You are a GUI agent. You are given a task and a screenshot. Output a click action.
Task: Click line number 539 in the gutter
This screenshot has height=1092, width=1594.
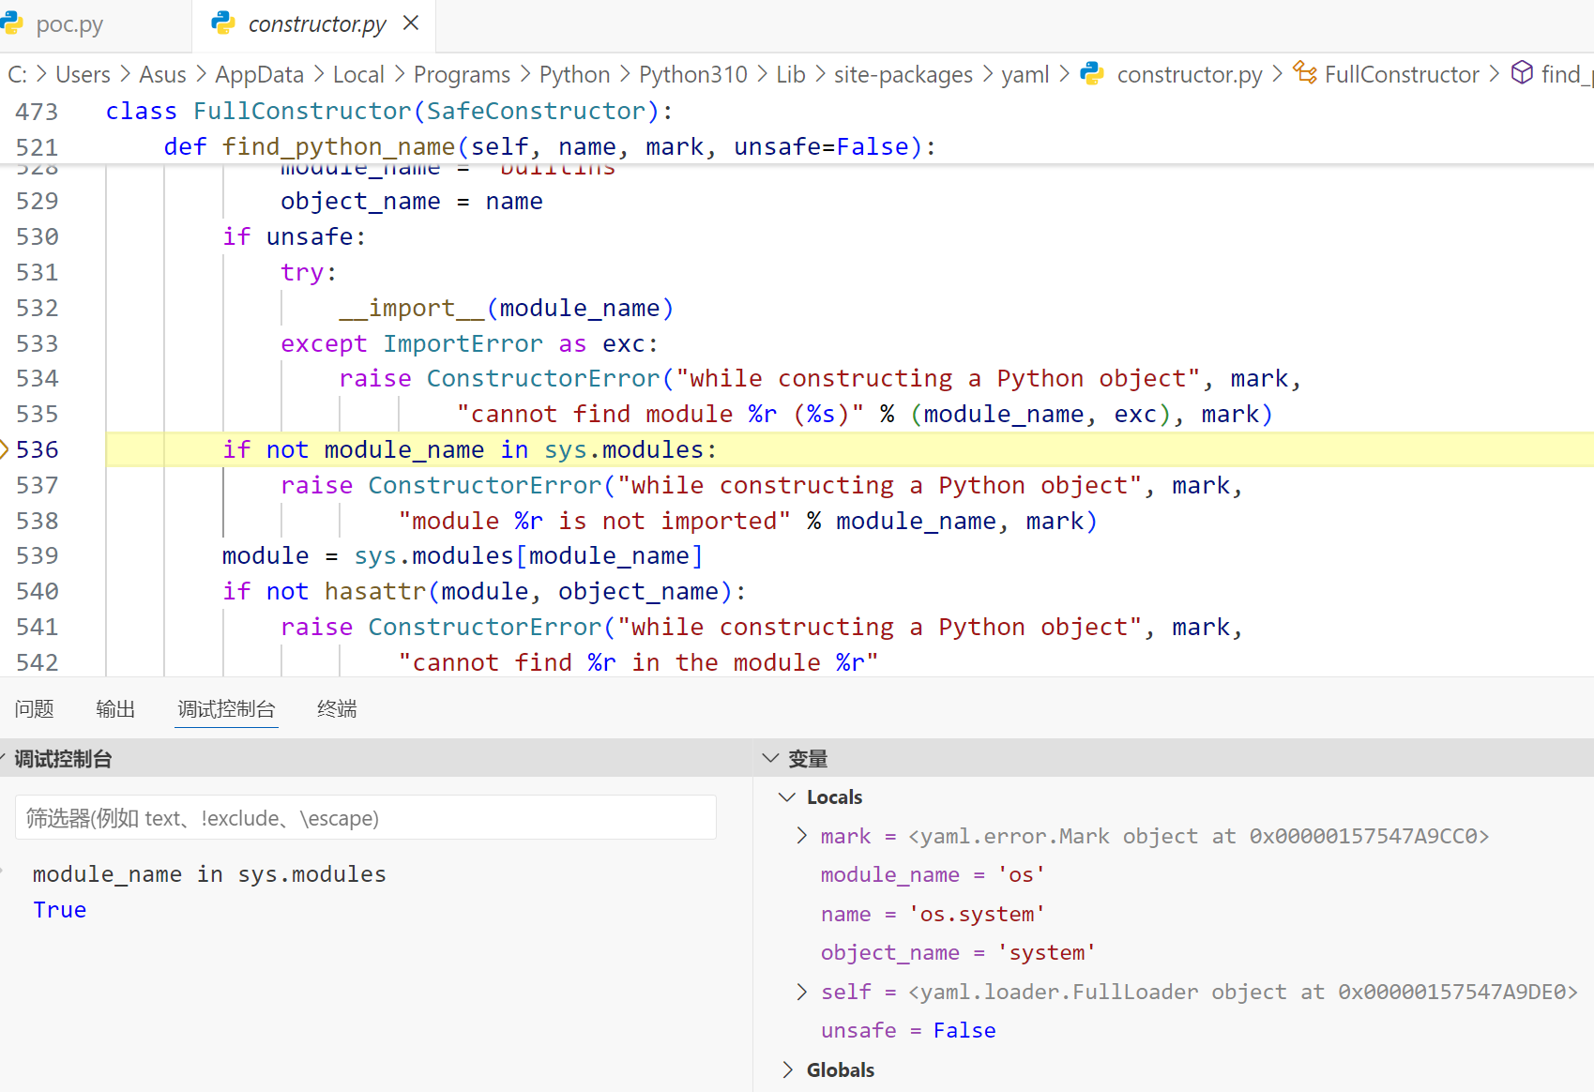pyautogui.click(x=38, y=555)
